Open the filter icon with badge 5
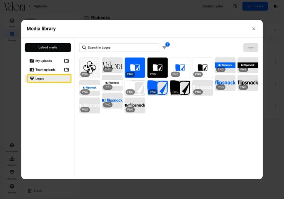284x199 pixels. pos(164,47)
